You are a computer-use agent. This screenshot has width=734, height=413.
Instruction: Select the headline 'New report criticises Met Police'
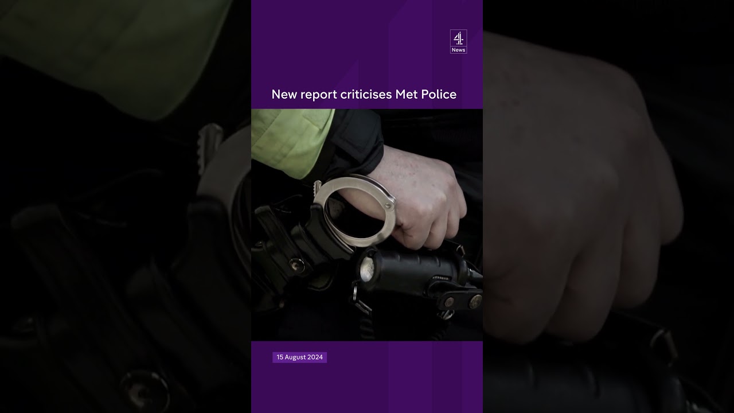point(365,94)
